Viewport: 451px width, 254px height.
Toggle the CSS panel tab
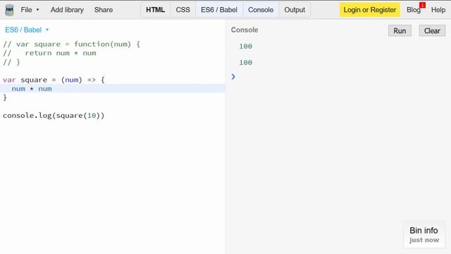point(183,10)
